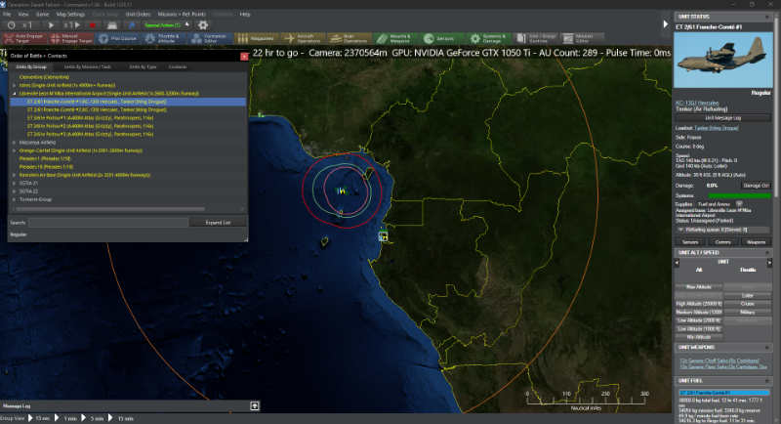
Task: Open the Sensors toolbar button
Action: click(441, 38)
